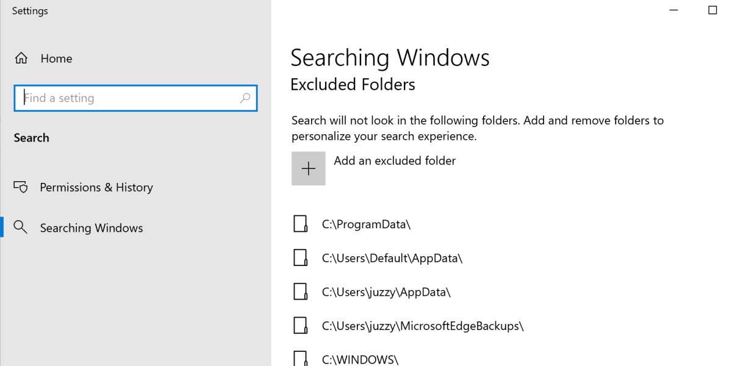Select the C:\Users\juzzy\MicrosoftEdgeBackups\ entry
The width and height of the screenshot is (732, 366).
coord(423,326)
